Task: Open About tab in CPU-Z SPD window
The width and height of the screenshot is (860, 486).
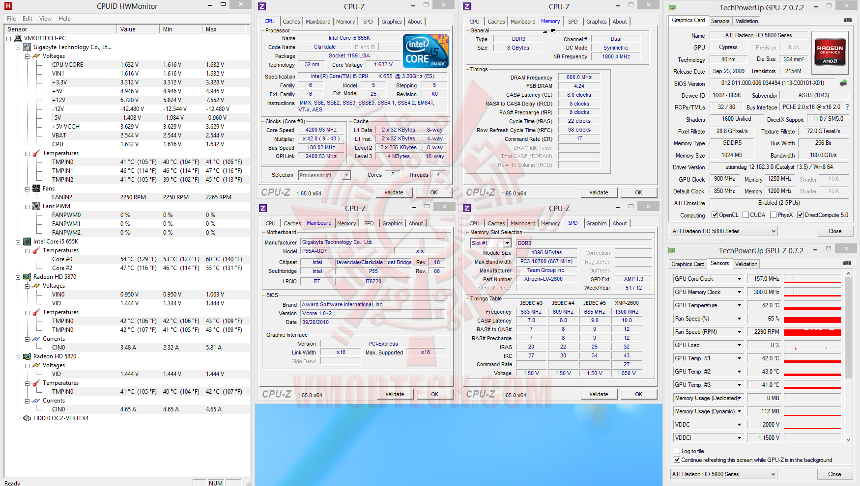Action: coord(620,223)
